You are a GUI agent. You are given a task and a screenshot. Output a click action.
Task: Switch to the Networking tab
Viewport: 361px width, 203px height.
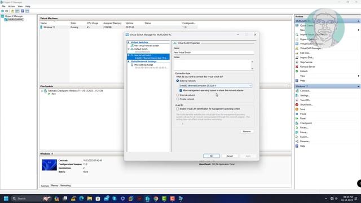click(65, 186)
